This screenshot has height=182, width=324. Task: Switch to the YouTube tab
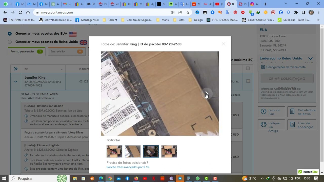tap(219, 4)
